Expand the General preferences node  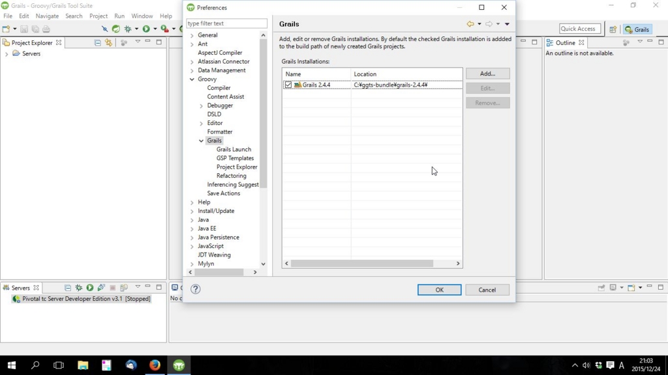pos(192,35)
